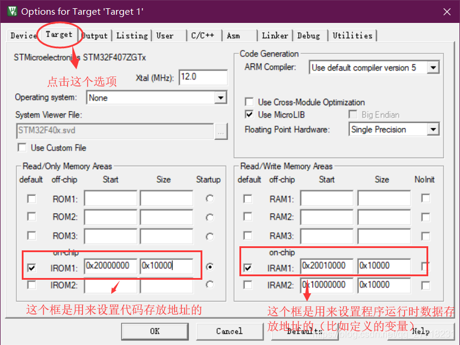460x345 pixels.
Task: Enable the RAM1 NoInit checkbox
Action: (x=426, y=198)
